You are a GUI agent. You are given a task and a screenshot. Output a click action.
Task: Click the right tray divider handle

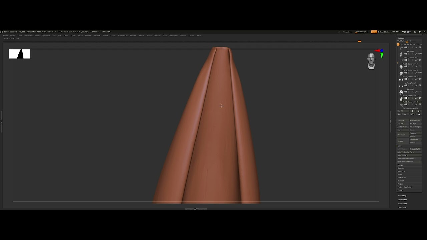pyautogui.click(x=391, y=122)
